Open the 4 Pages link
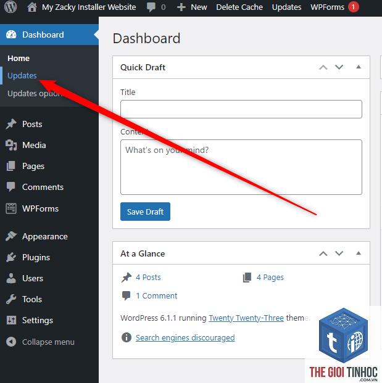 point(270,278)
